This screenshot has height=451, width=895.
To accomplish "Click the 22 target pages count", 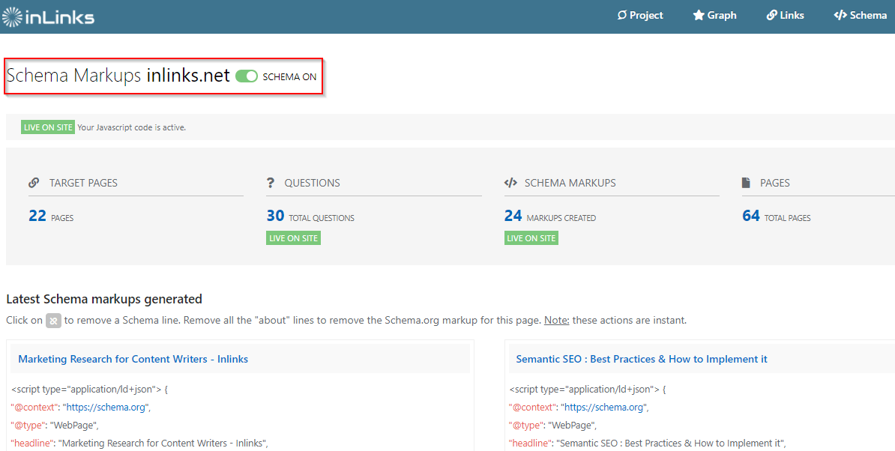I will 37,216.
